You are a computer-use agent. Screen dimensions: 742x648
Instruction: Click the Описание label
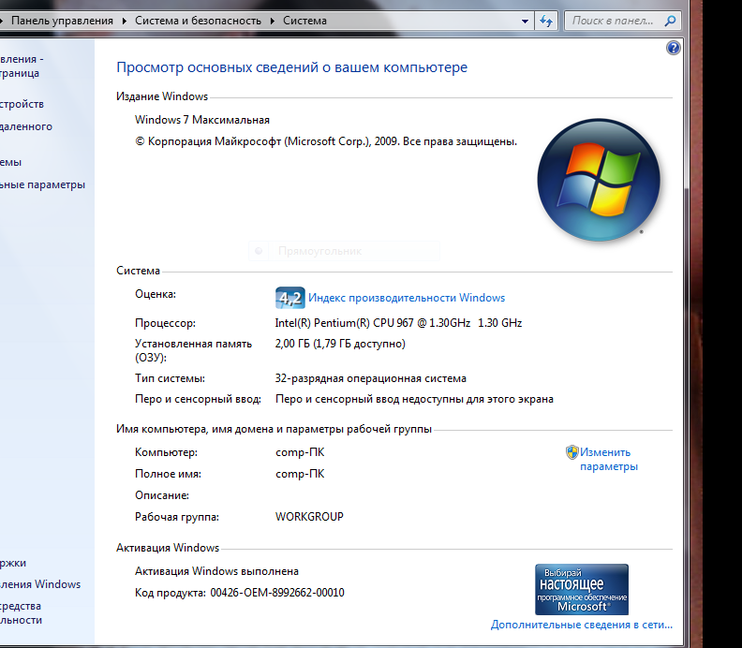[x=162, y=495]
